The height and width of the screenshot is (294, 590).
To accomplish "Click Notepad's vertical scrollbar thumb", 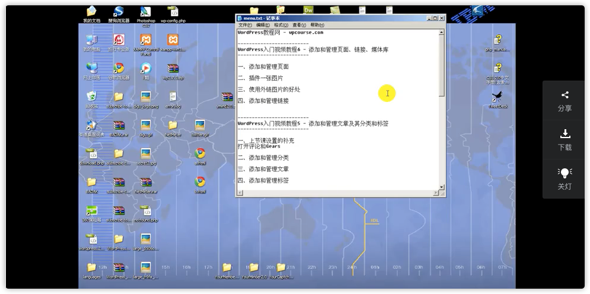I will point(442,66).
